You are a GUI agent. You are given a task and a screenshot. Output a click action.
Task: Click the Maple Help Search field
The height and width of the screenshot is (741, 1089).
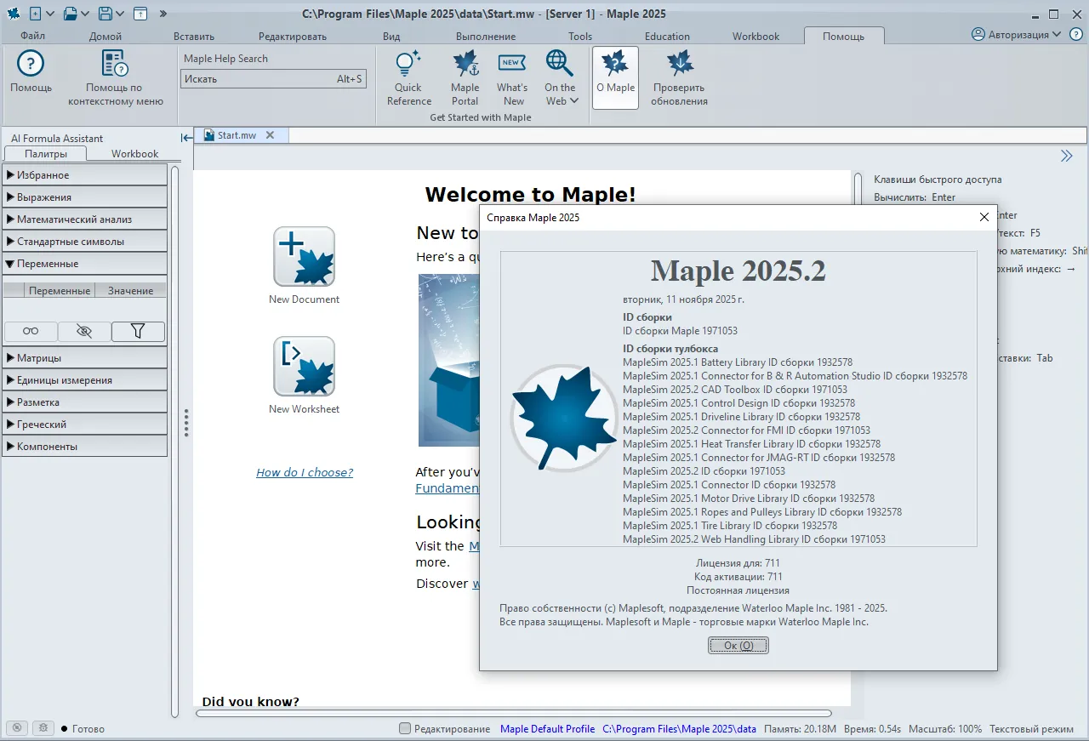pyautogui.click(x=273, y=79)
